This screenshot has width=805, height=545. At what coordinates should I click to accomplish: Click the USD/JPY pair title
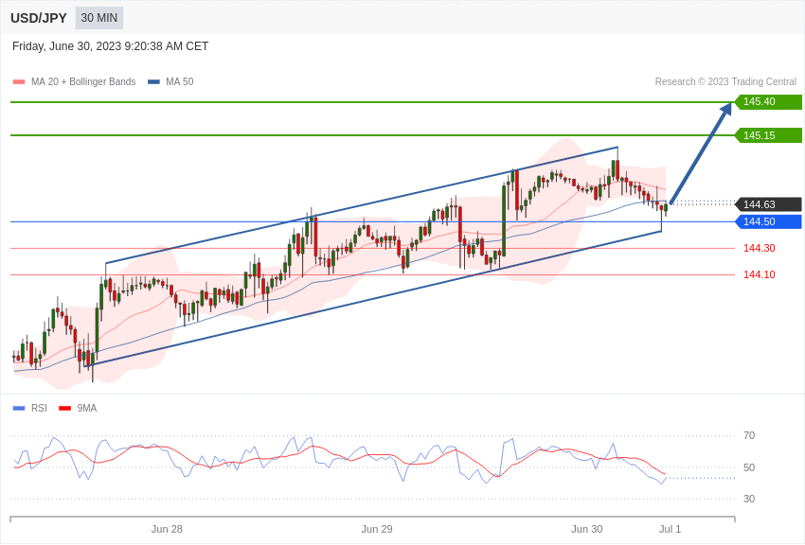[39, 18]
